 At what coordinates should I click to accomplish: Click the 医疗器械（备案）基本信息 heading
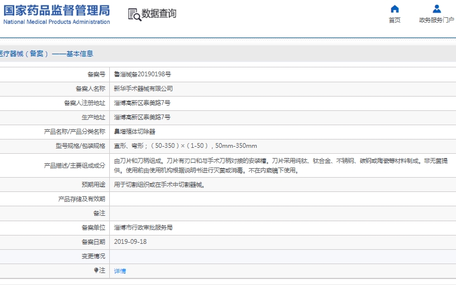[47, 54]
